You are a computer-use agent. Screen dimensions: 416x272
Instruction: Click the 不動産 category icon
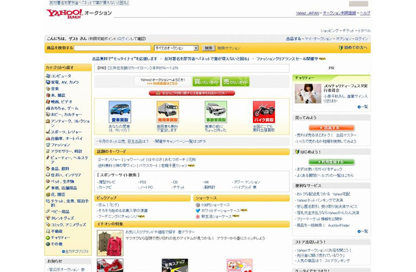coord(48,231)
